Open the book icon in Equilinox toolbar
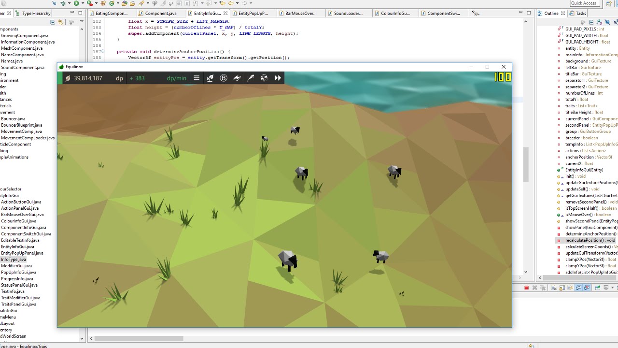The height and width of the screenshot is (348, 618). coord(237,78)
